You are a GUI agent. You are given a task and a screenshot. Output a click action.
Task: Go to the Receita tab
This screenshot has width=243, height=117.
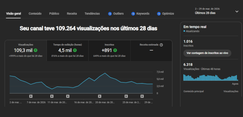[x=72, y=14]
